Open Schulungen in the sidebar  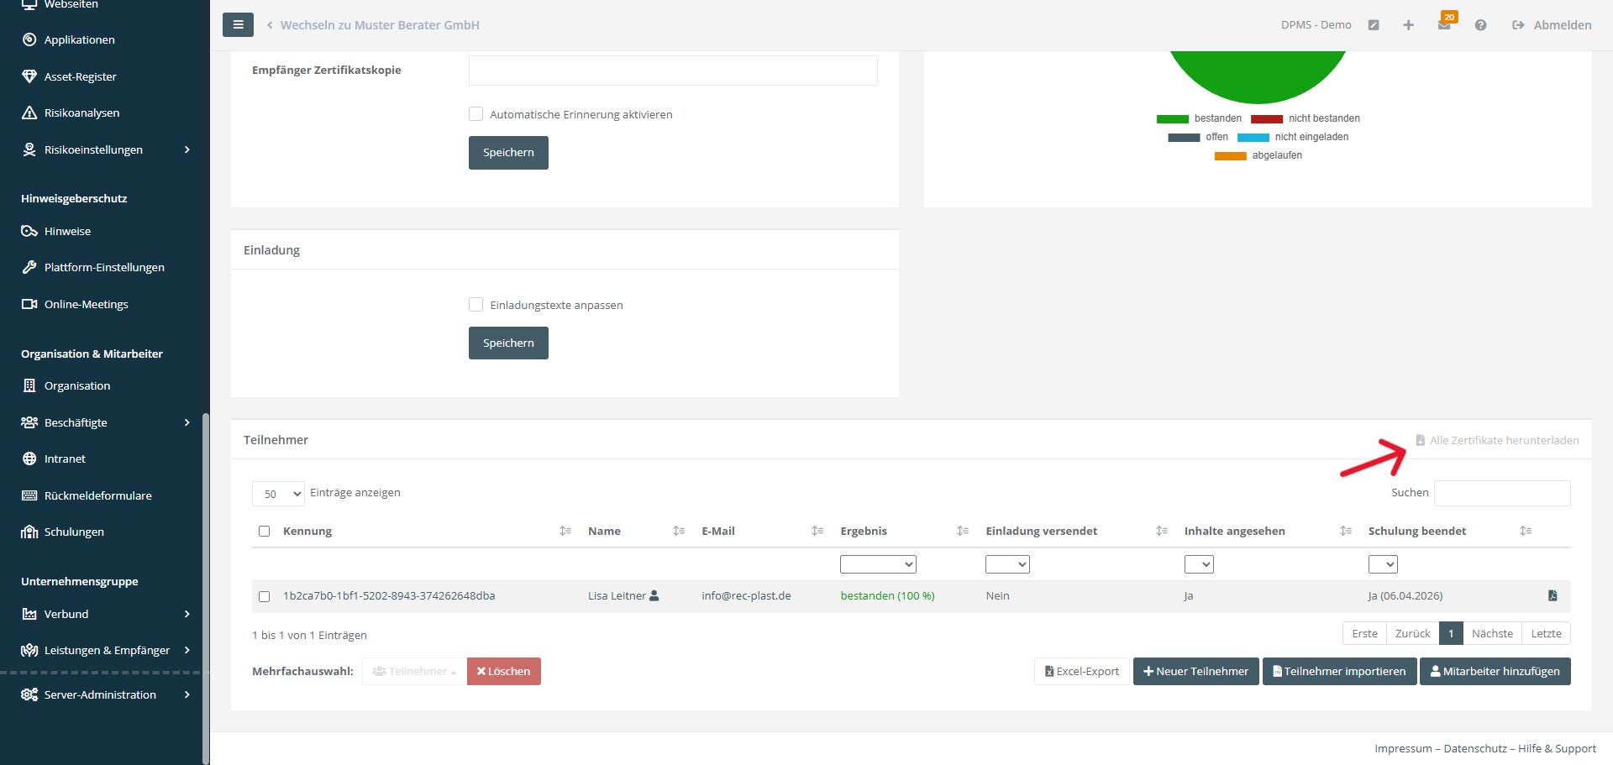pyautogui.click(x=74, y=532)
